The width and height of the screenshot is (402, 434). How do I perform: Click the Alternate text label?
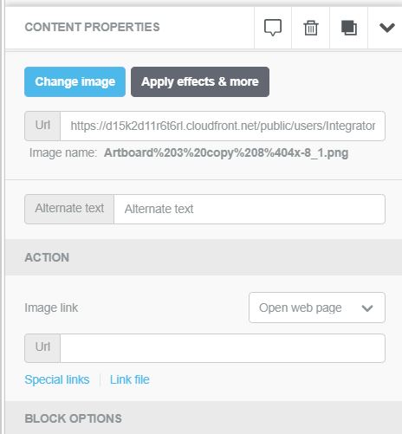[x=69, y=209]
